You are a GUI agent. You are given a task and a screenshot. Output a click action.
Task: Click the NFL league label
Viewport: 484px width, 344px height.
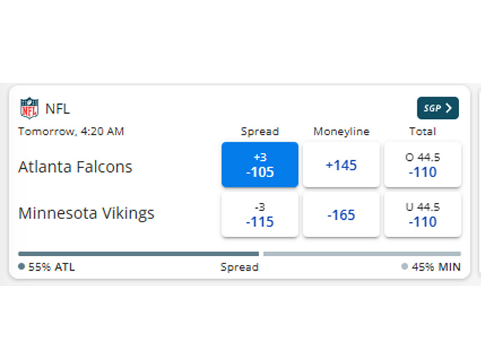pyautogui.click(x=58, y=109)
